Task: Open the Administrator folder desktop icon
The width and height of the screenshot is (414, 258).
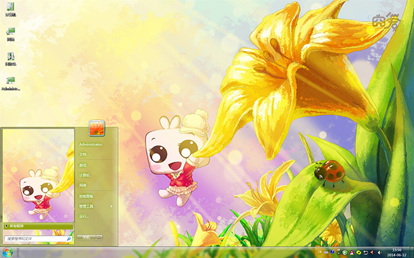Action: click(10, 84)
